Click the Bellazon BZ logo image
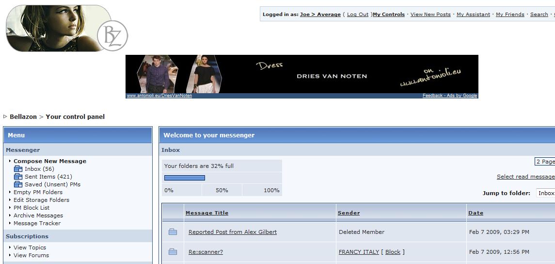Screen dimensions: 555x264 [x=66, y=28]
